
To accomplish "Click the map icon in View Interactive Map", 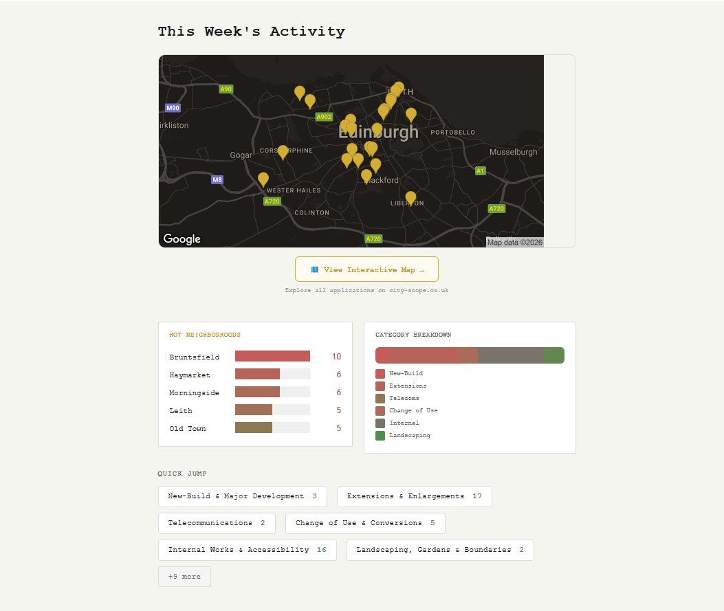I will pyautogui.click(x=314, y=269).
